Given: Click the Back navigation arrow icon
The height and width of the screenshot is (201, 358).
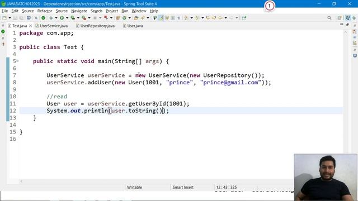Looking at the screenshot, I should click(220, 18).
